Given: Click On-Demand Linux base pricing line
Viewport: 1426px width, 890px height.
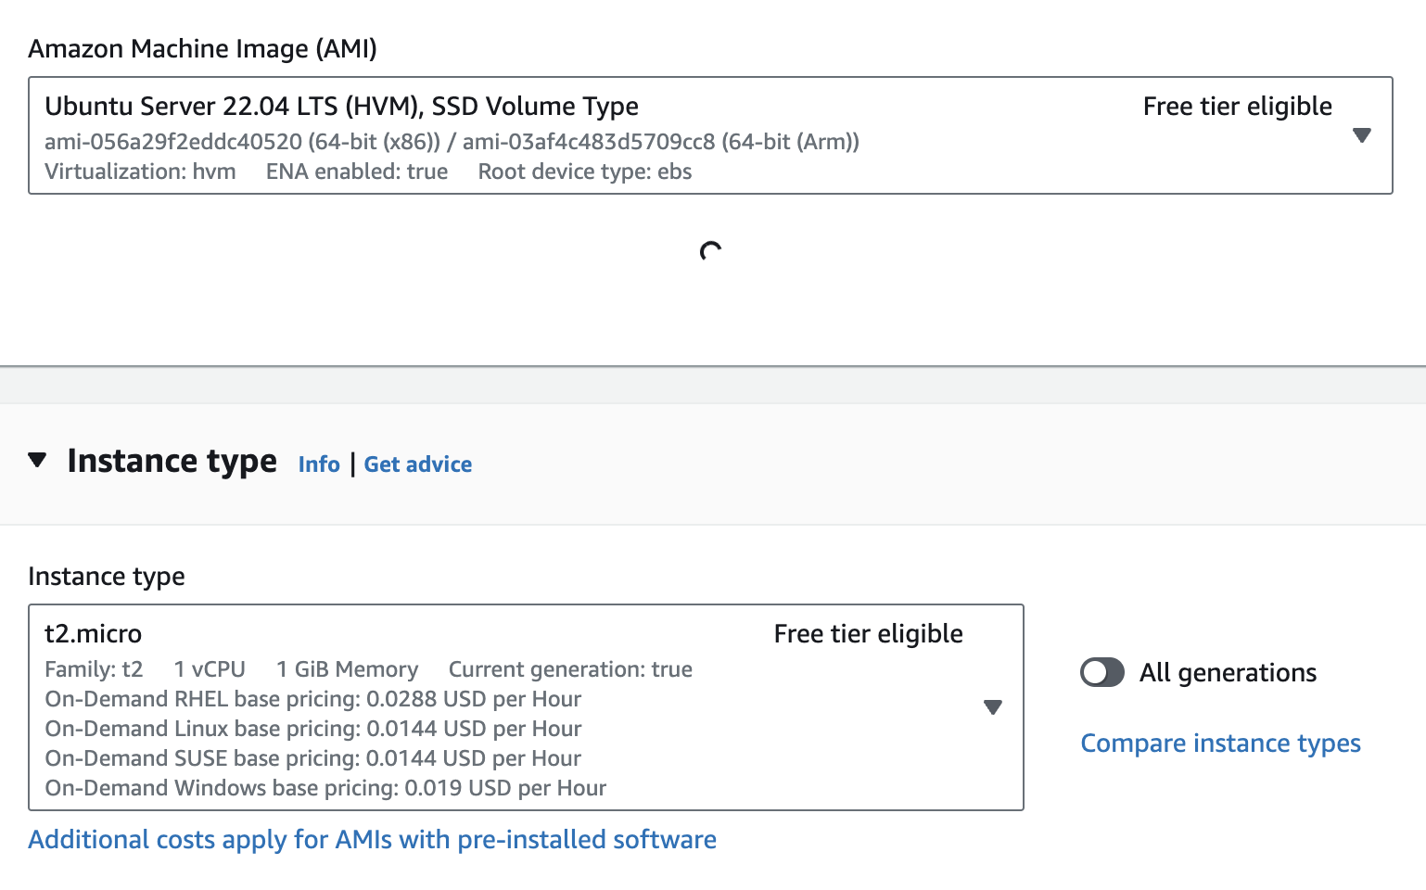Looking at the screenshot, I should coord(313,729).
